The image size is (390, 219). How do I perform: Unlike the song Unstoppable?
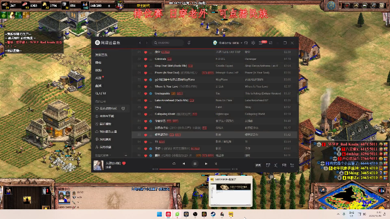(145, 93)
